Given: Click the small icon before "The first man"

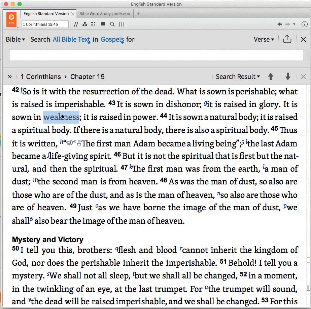Looking at the screenshot, I should pos(79,143).
